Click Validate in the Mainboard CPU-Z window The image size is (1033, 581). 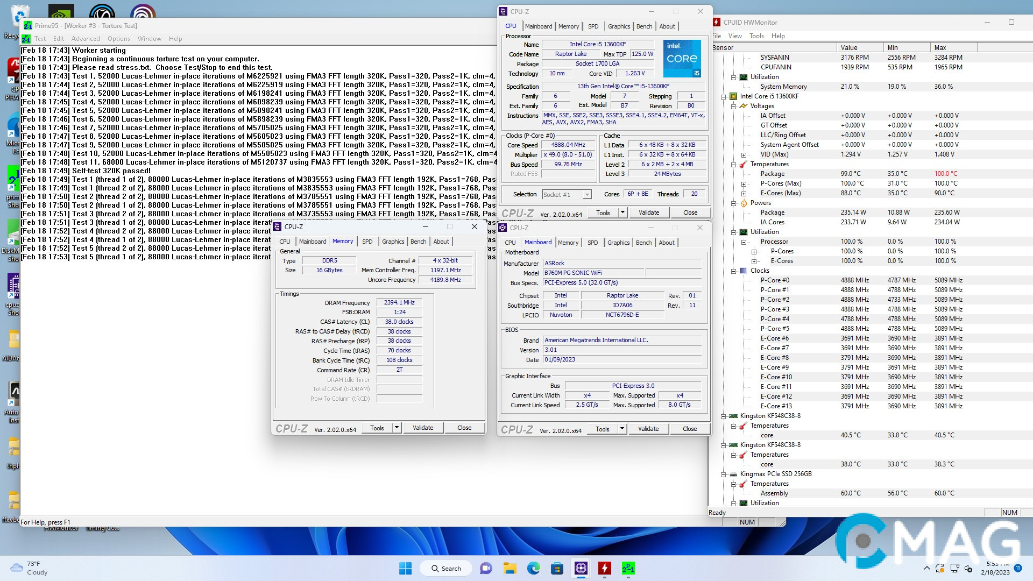coord(648,429)
